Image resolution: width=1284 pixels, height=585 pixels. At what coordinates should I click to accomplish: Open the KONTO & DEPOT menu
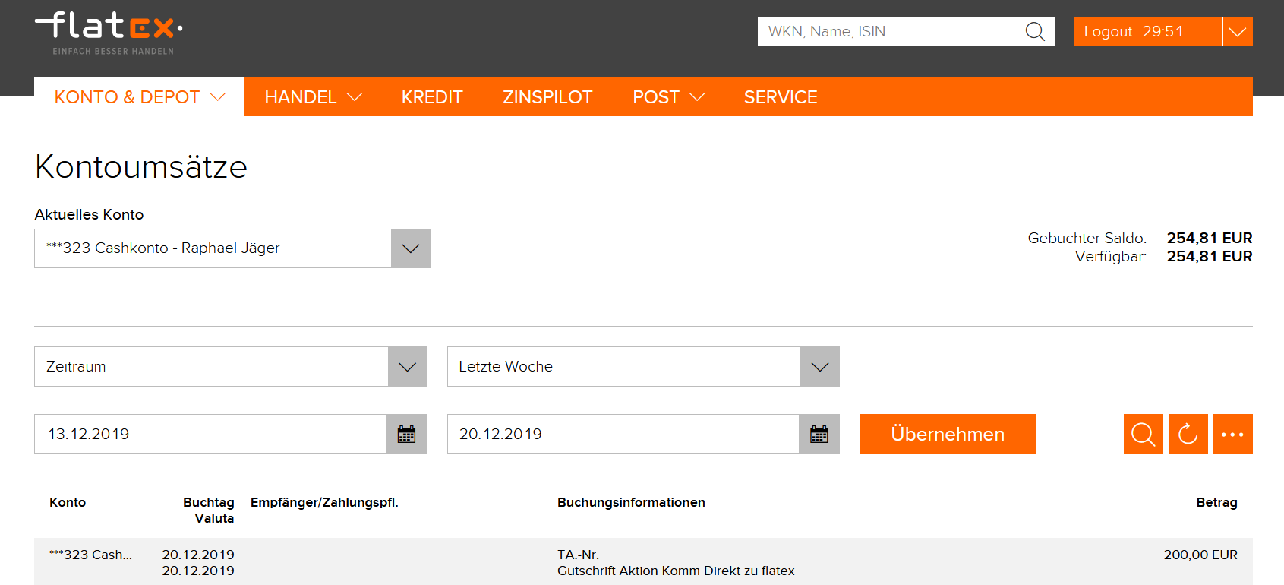(139, 97)
